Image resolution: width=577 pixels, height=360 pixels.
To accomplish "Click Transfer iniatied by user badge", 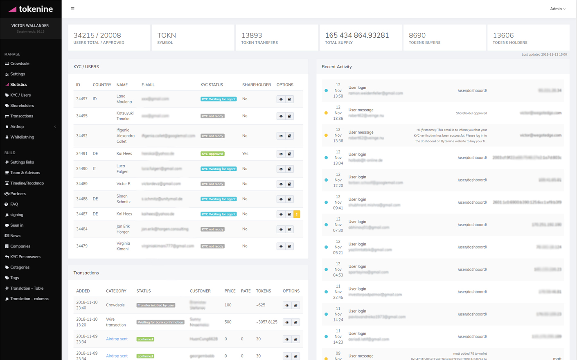I will (156, 305).
